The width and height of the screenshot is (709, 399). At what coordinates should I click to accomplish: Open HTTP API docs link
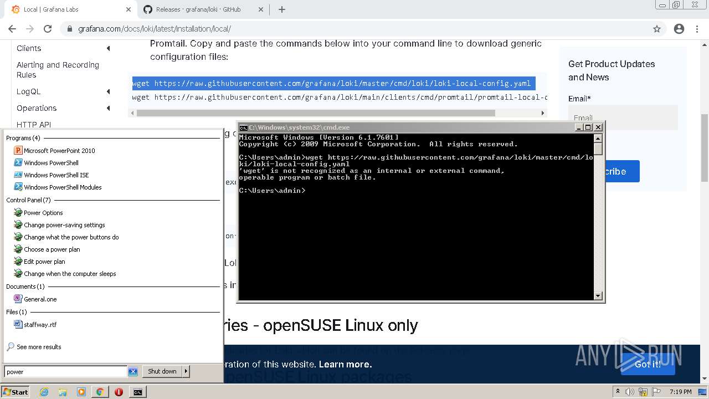[x=34, y=125]
